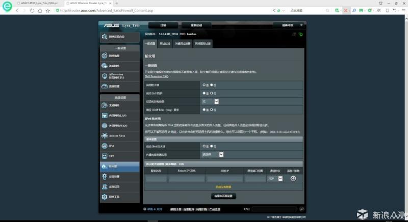Click the Remote IP/CIDR input field

point(187,179)
